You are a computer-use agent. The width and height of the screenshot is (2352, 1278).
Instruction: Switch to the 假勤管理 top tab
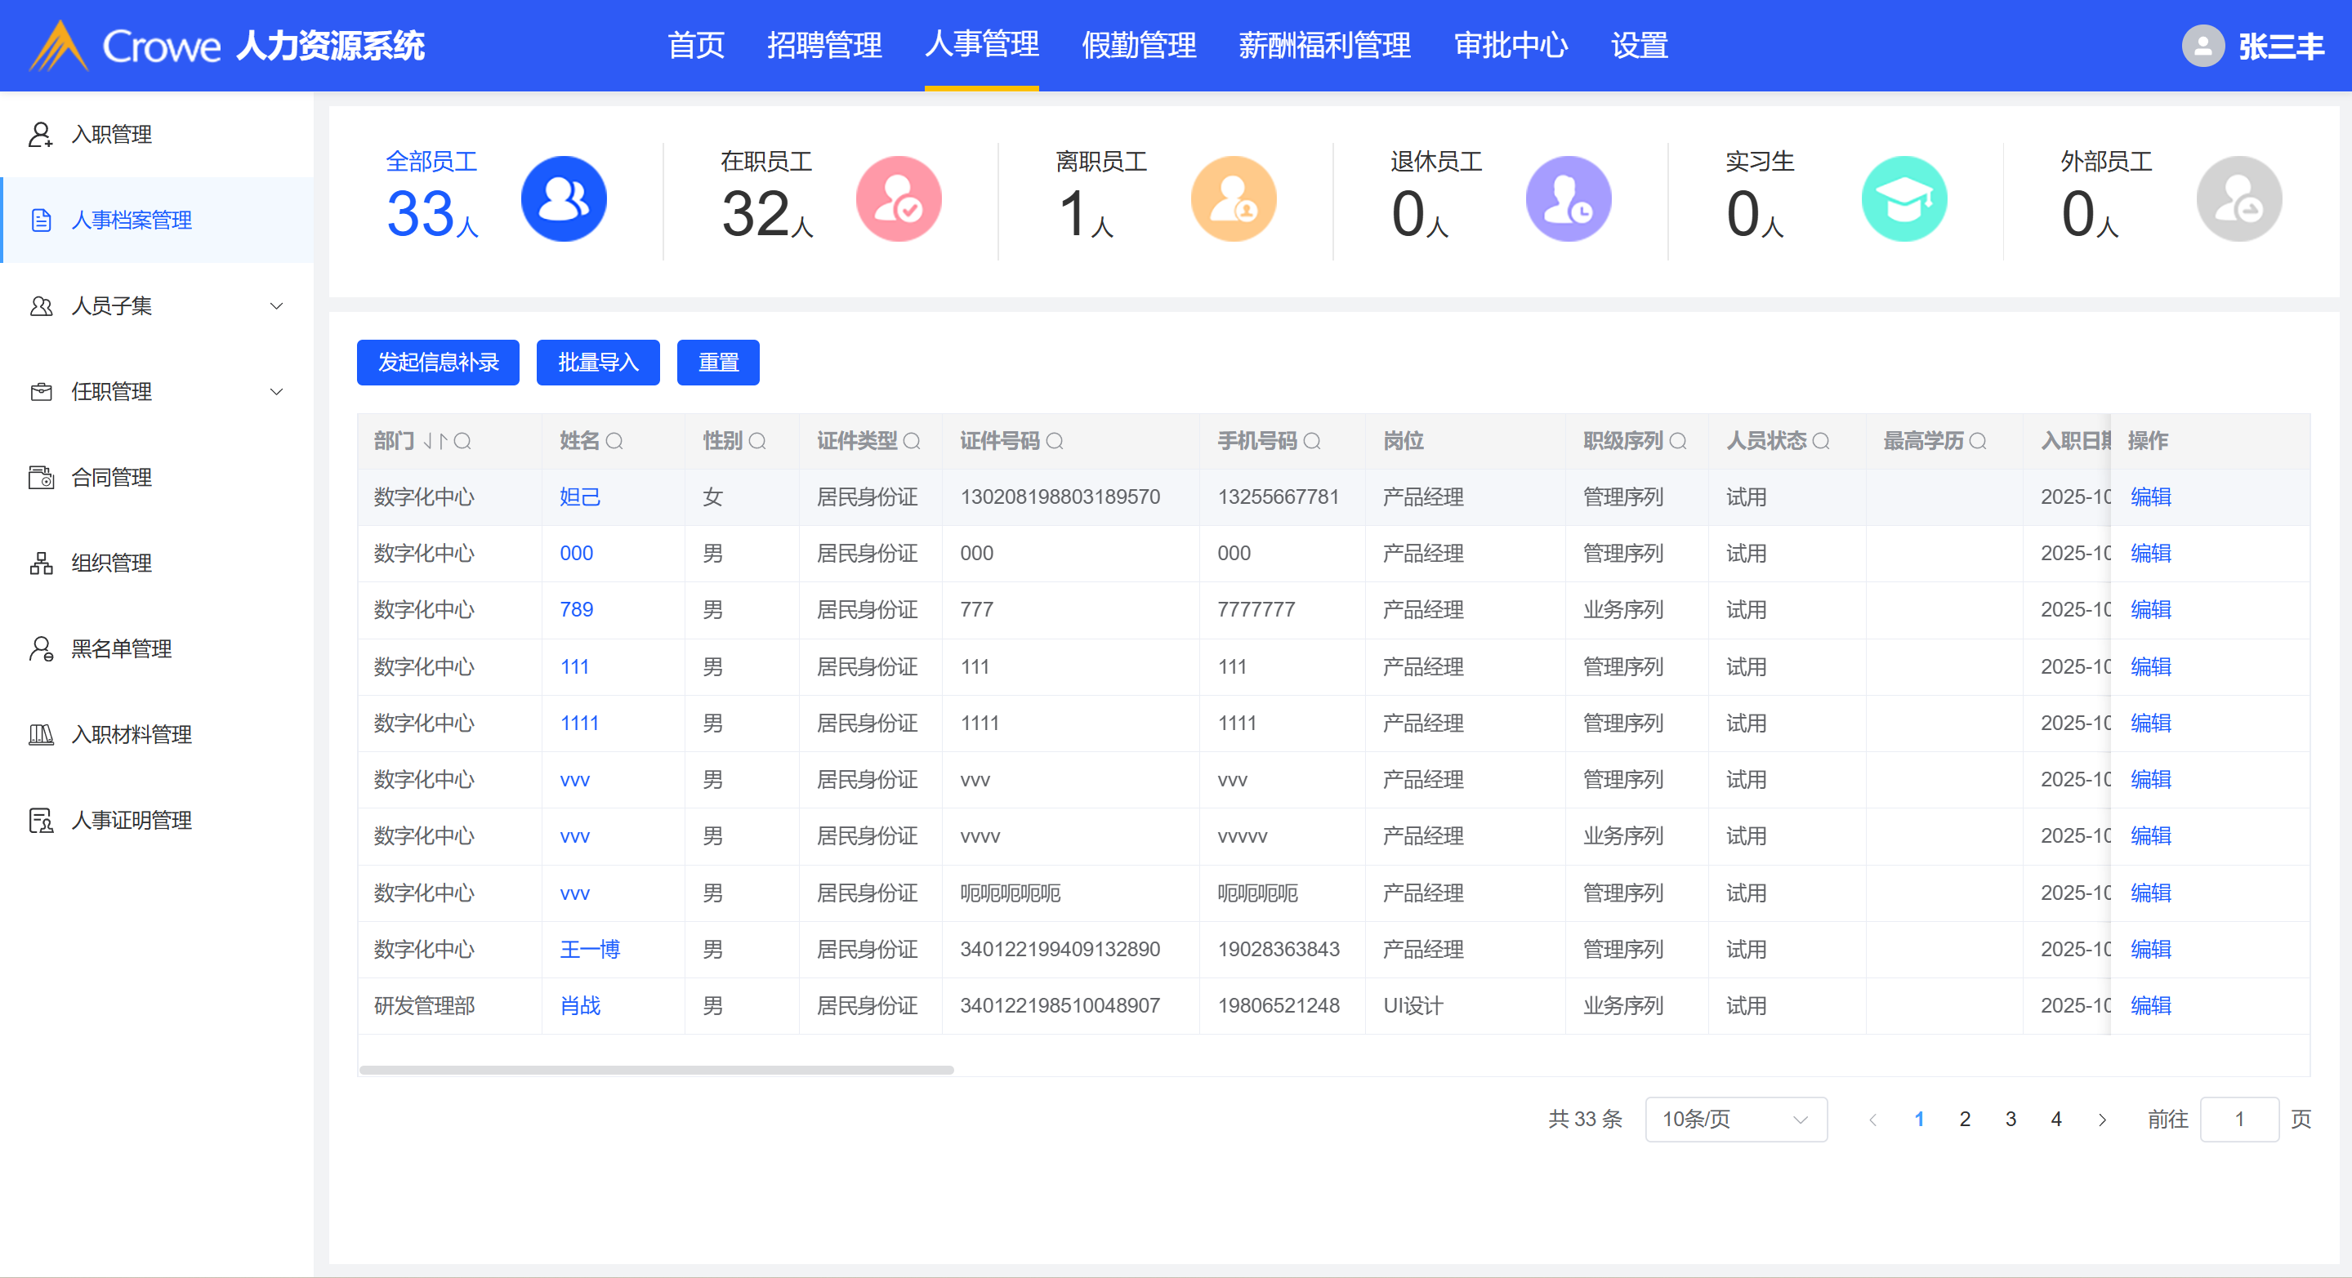click(1139, 46)
